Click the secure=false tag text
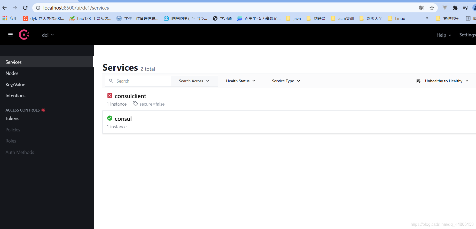The width and height of the screenshot is (476, 229). tap(152, 104)
